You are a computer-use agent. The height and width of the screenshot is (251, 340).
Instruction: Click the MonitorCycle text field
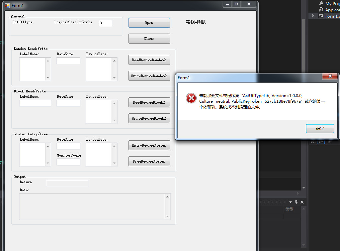[68, 162]
